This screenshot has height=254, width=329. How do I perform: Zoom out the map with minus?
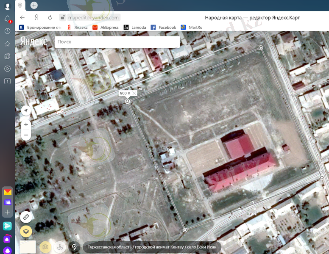26,135
